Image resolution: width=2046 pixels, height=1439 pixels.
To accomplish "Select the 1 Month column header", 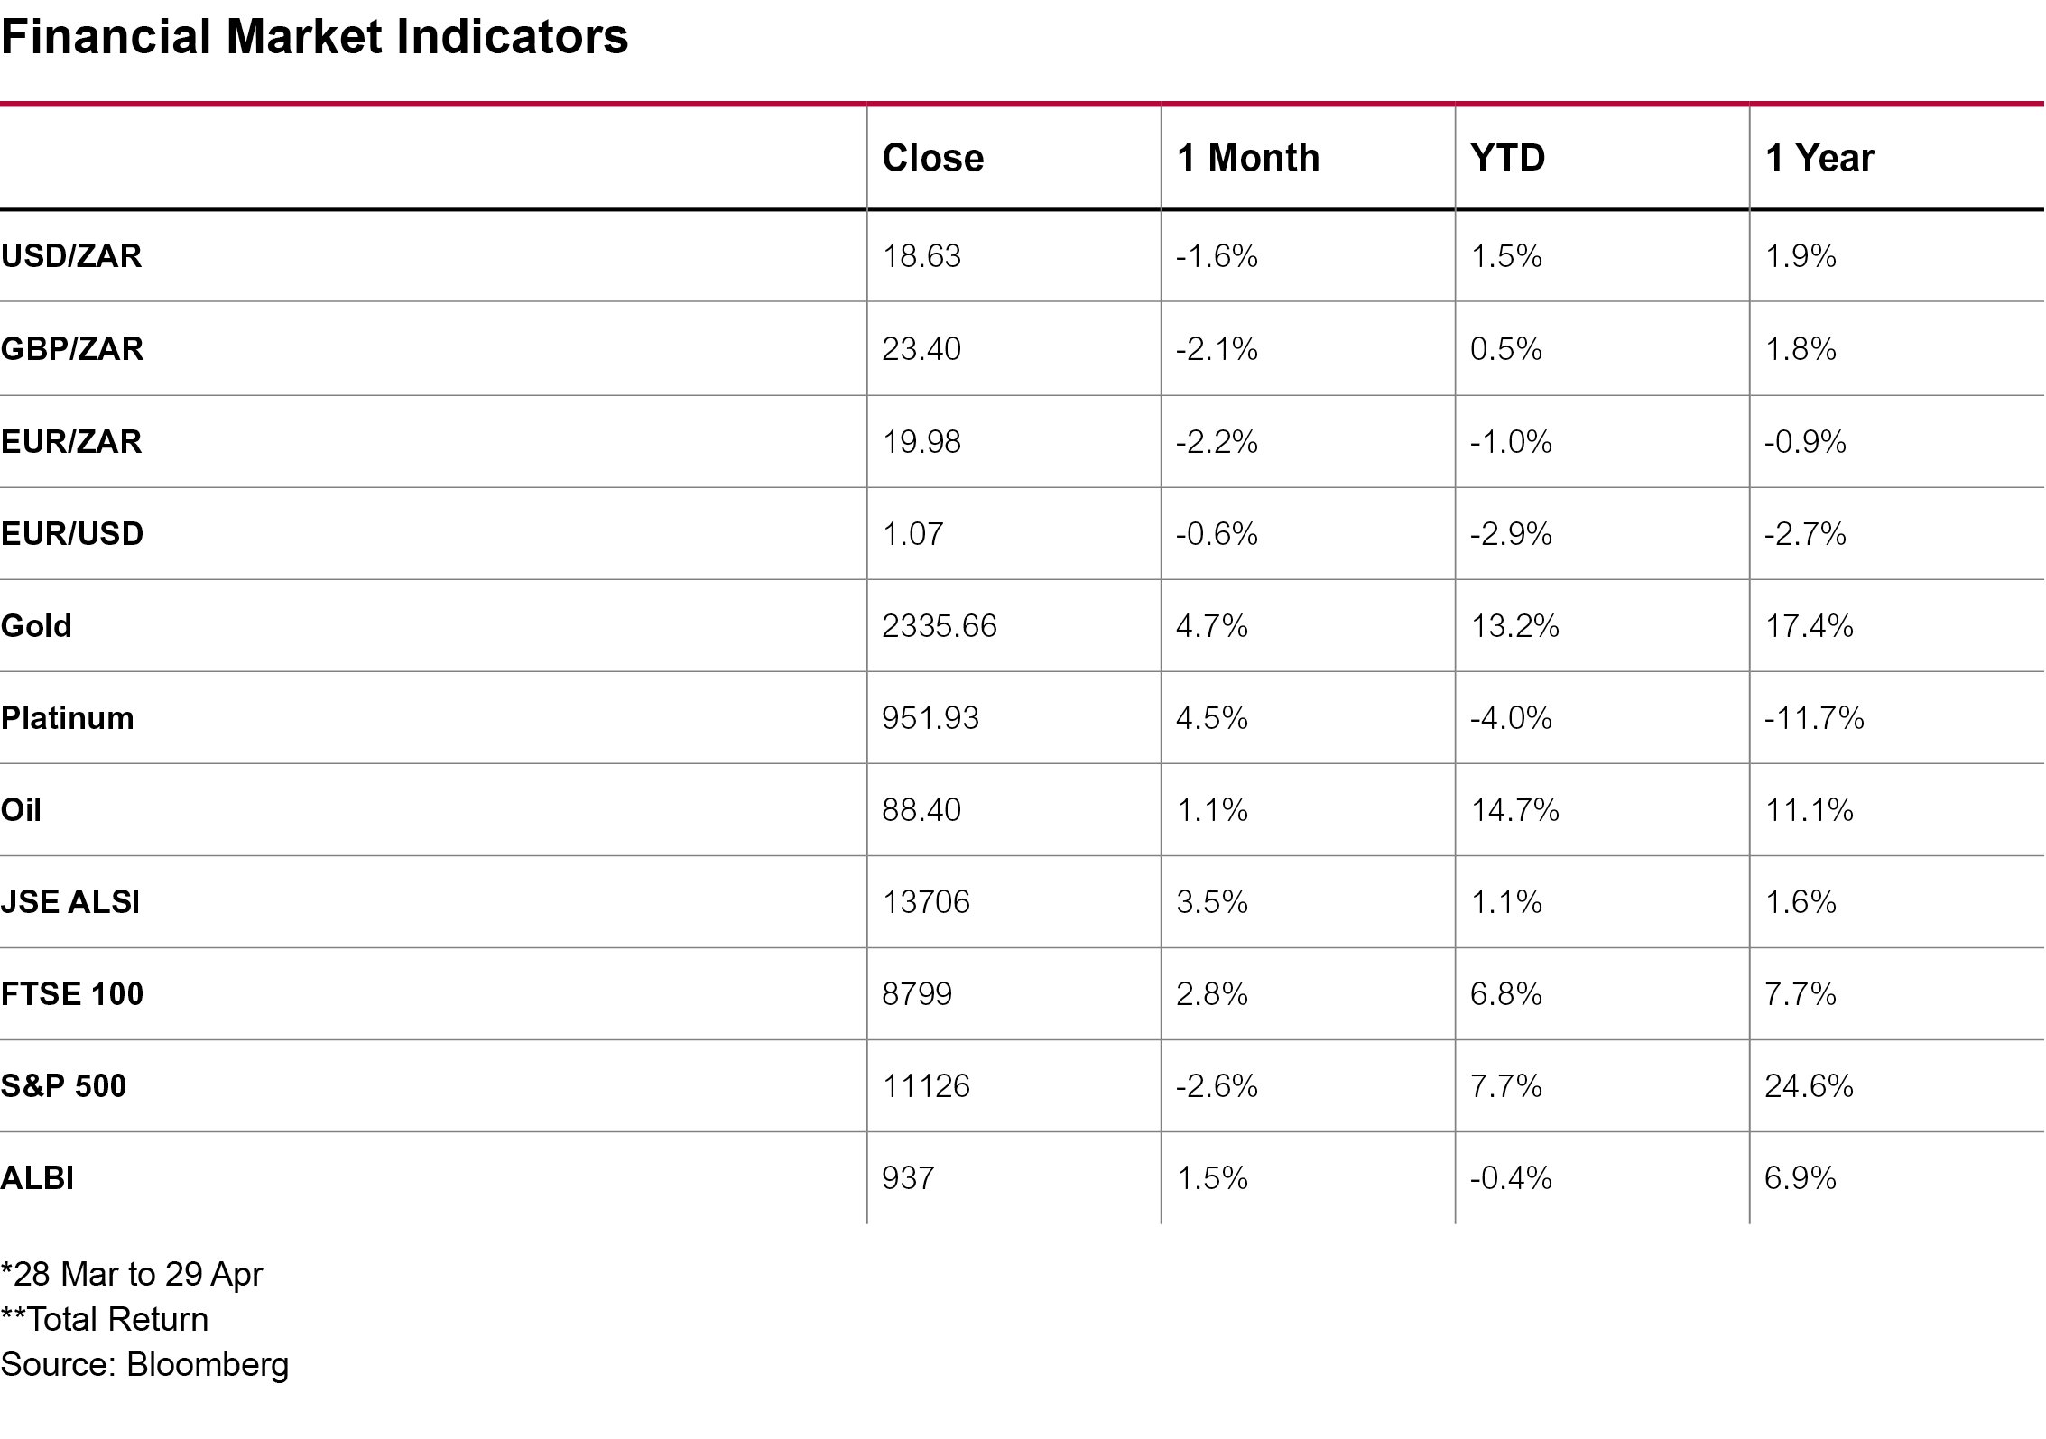I will 1247,158.
